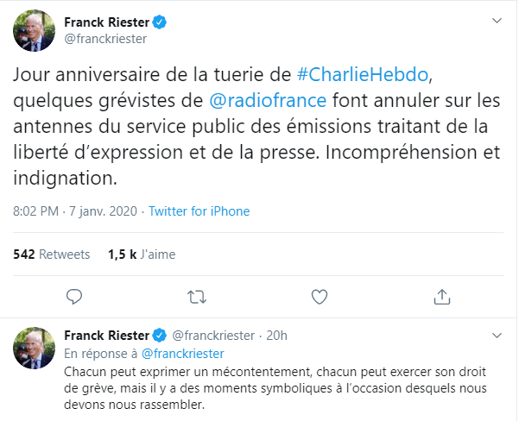Click the verified badge on the reply tweet
The width and height of the screenshot is (519, 421).
click(161, 336)
